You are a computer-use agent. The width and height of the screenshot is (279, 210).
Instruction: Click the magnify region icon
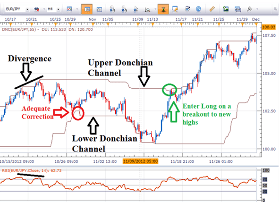point(147,9)
